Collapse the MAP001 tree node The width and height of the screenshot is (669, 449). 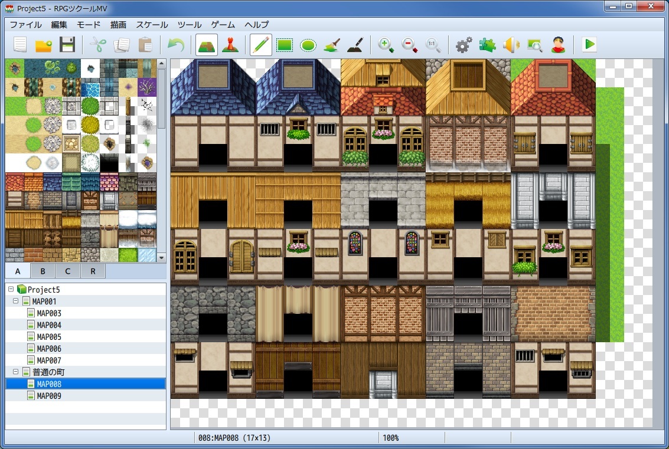click(x=16, y=301)
